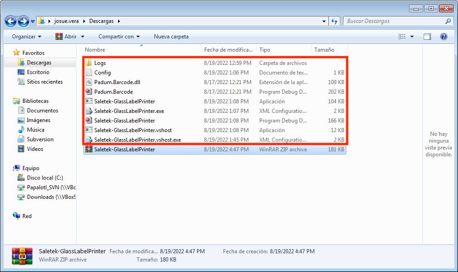458x272 pixels.
Task: Click the Abrir toolbar button
Action: coord(66,37)
